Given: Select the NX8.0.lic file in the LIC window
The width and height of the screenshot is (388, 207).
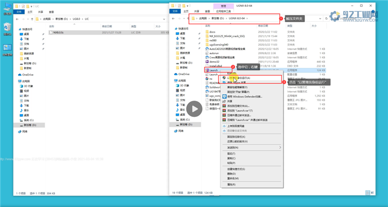Looking at the screenshot, I should tap(109, 33).
